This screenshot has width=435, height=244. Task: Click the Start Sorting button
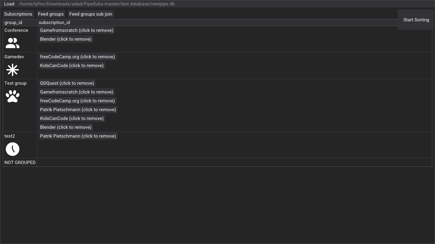click(416, 20)
